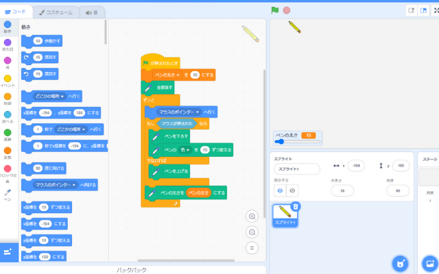This screenshot has height=274, width=439.
Task: Hide the sprite using the crossed-eye icon
Action: [x=294, y=190]
